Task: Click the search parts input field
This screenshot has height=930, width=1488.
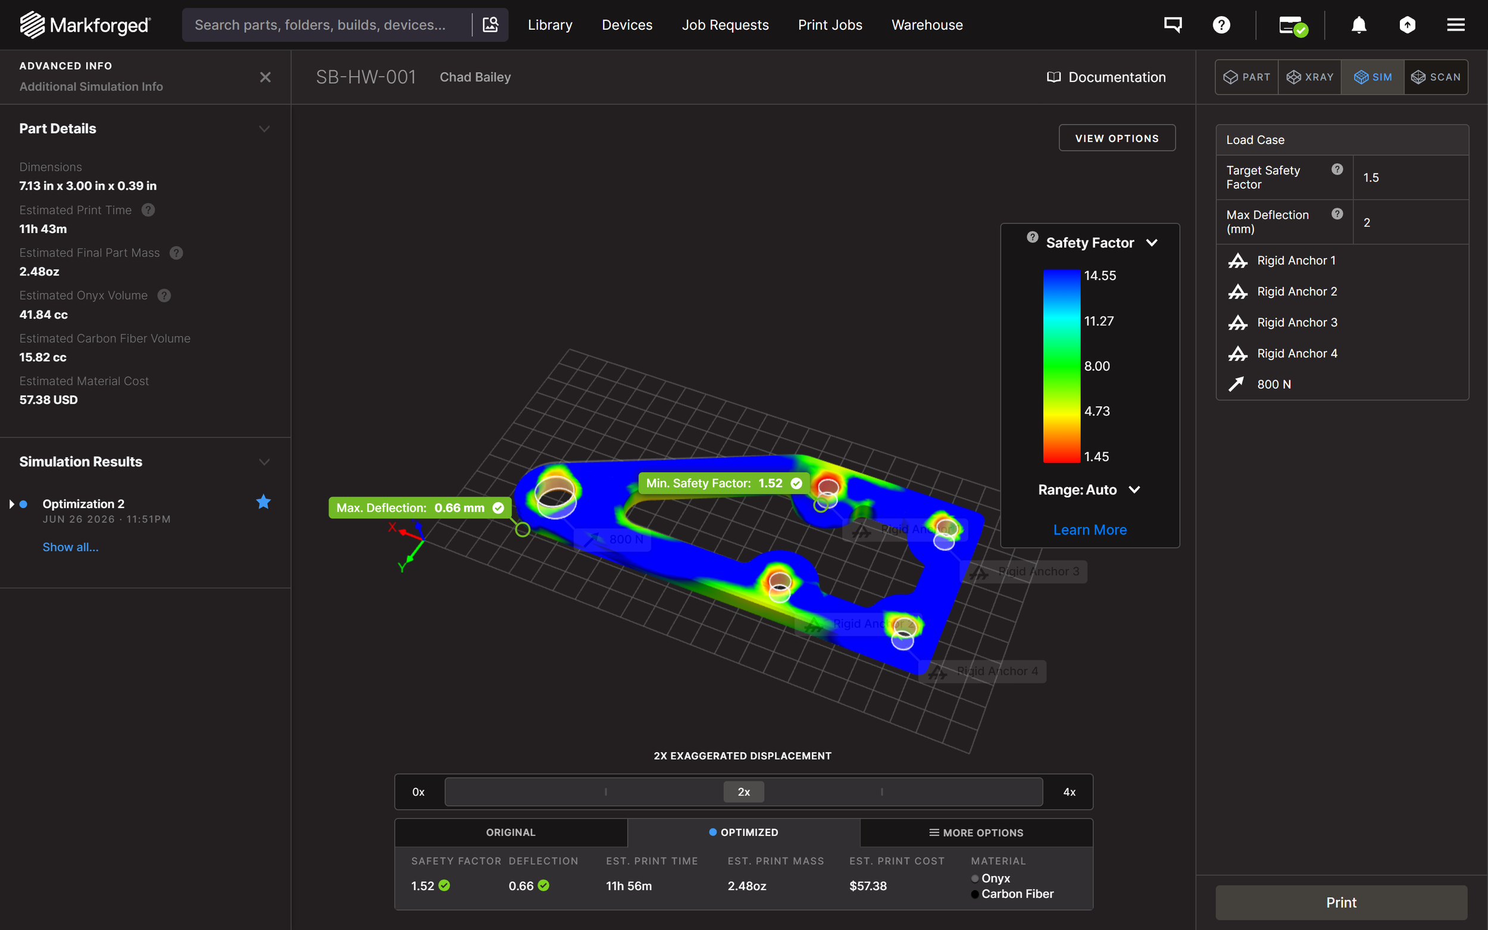Action: 327,24
